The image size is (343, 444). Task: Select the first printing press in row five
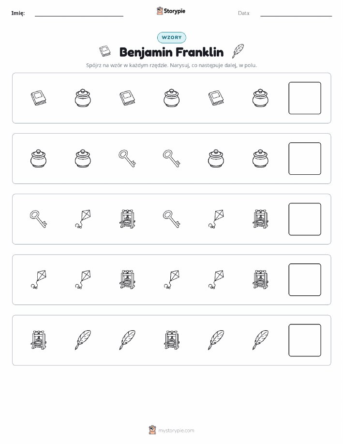point(39,340)
